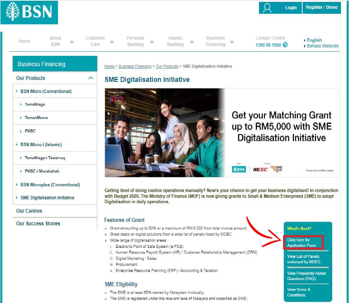Click the SME Bank logo in the banner

276,169
